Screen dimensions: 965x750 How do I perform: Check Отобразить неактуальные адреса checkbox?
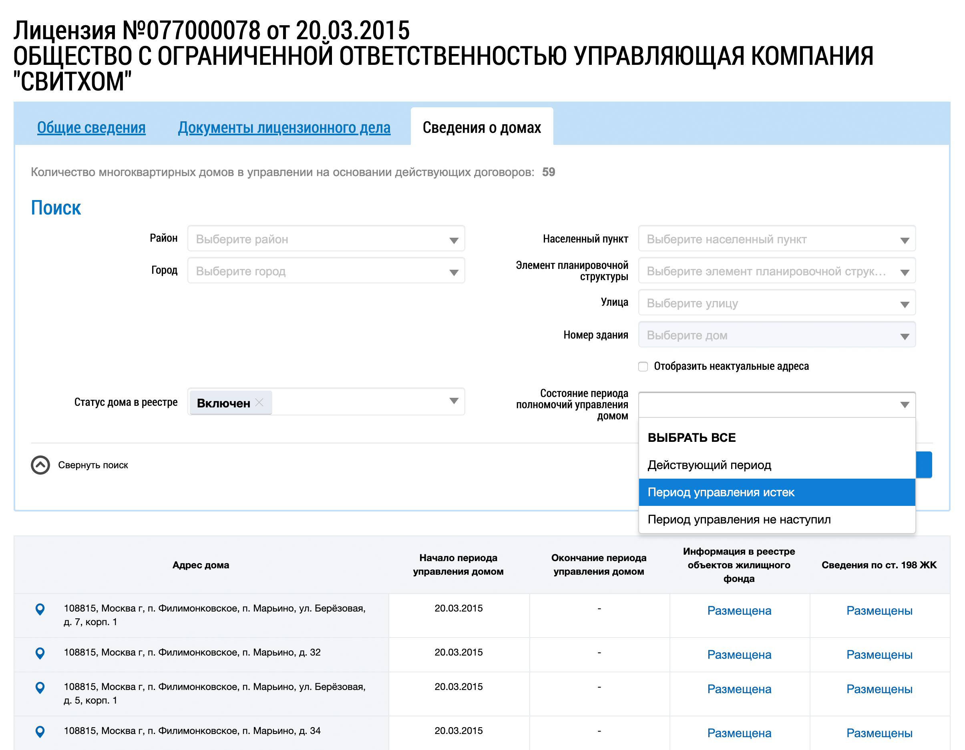643,367
